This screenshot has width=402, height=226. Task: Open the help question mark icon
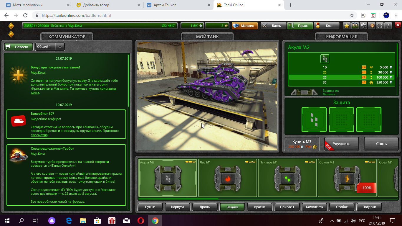tap(388, 26)
